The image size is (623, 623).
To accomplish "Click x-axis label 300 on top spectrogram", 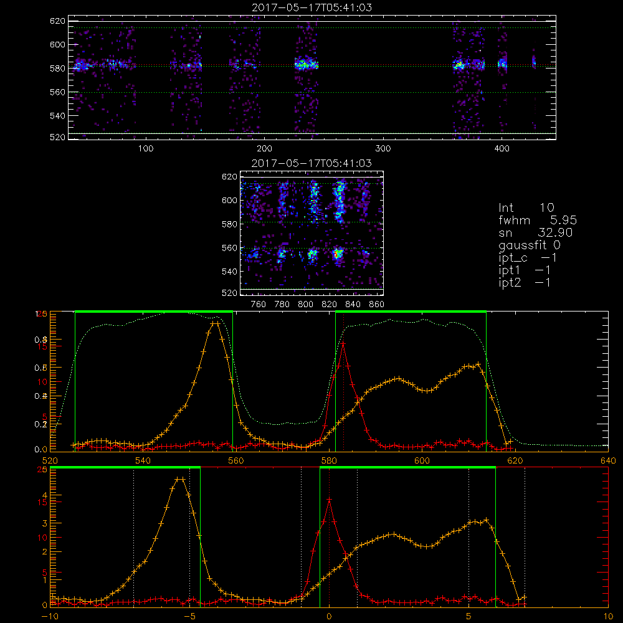I will tap(383, 149).
